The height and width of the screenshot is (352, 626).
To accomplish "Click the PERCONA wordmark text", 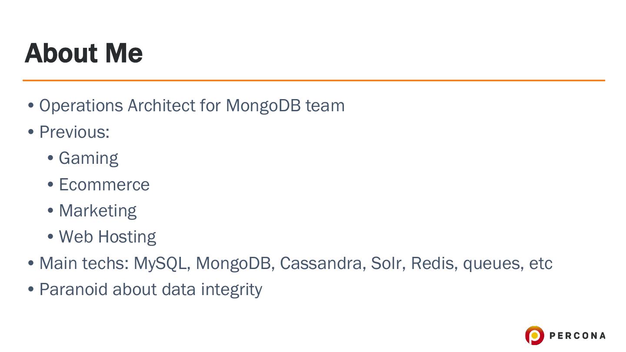I will tap(577, 335).
